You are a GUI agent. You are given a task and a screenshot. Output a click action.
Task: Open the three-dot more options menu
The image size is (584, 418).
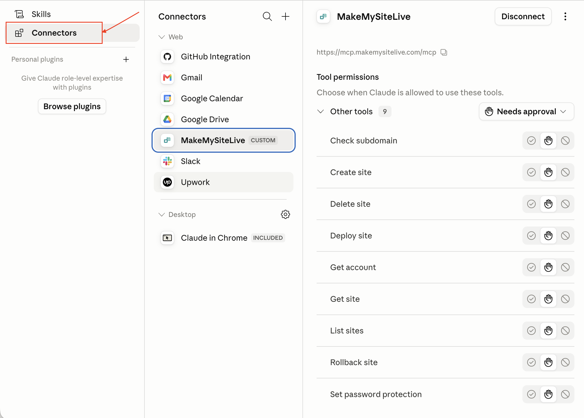coord(565,16)
